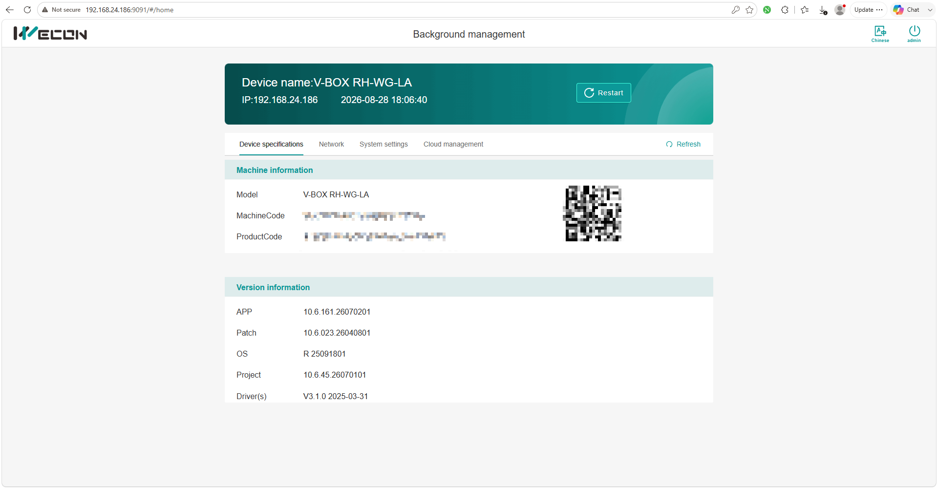Open the saved passwords key icon

click(735, 10)
